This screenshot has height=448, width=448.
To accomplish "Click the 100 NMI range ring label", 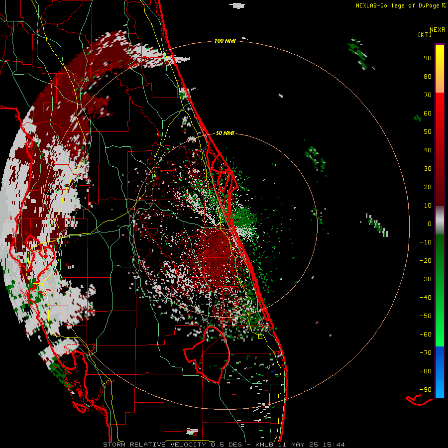I will (x=225, y=41).
